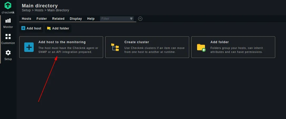Click the Customize label in sidebar
Image resolution: width=286 pixels, height=119 pixels.
tap(8, 43)
